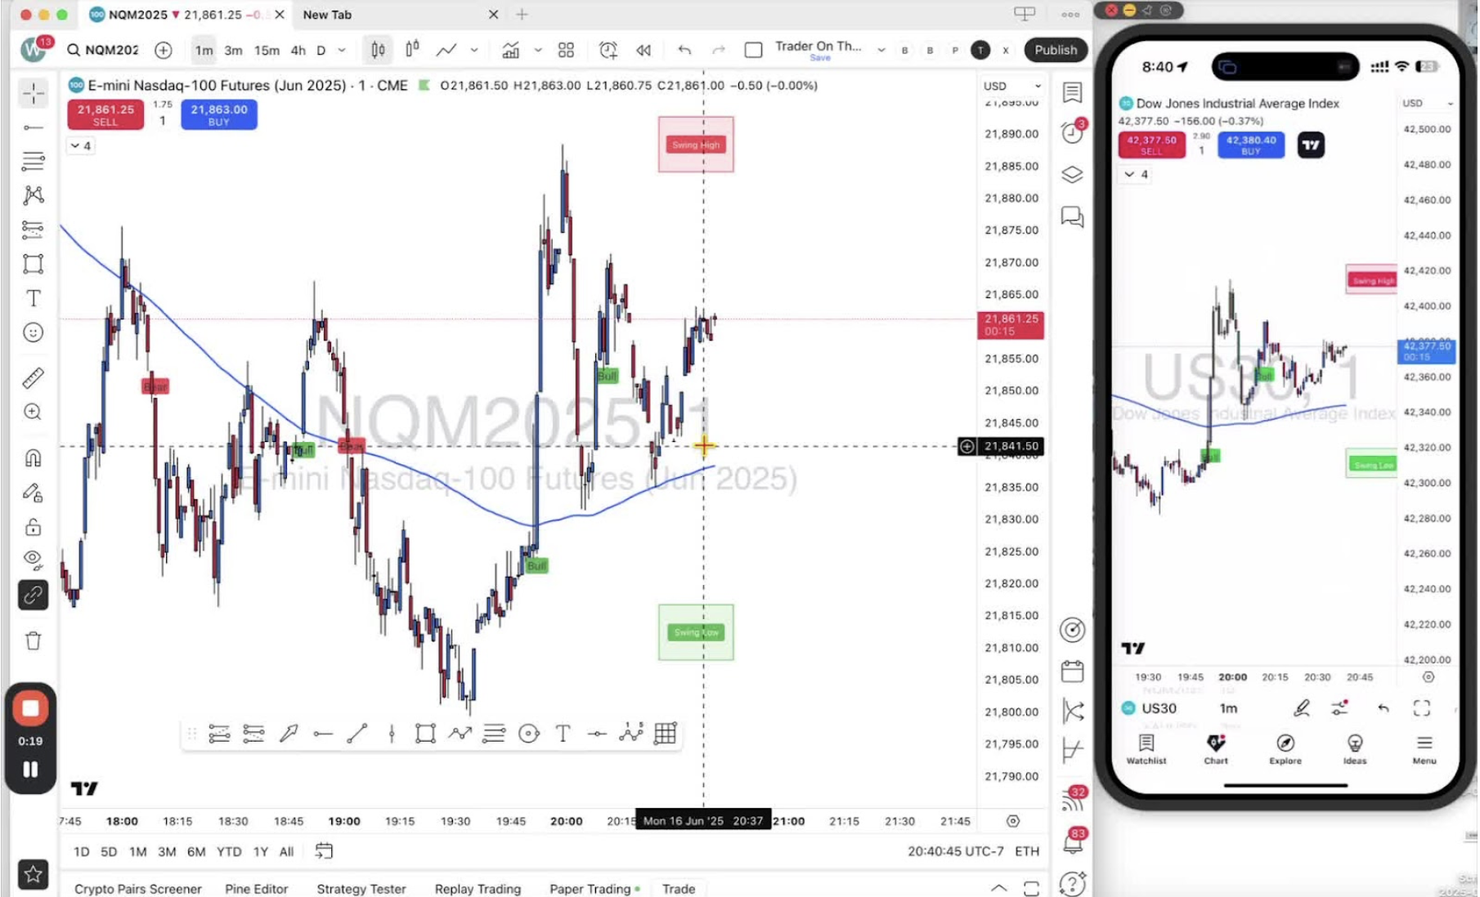Switch to 4h timeframe
The width and height of the screenshot is (1480, 897).
tap(298, 51)
